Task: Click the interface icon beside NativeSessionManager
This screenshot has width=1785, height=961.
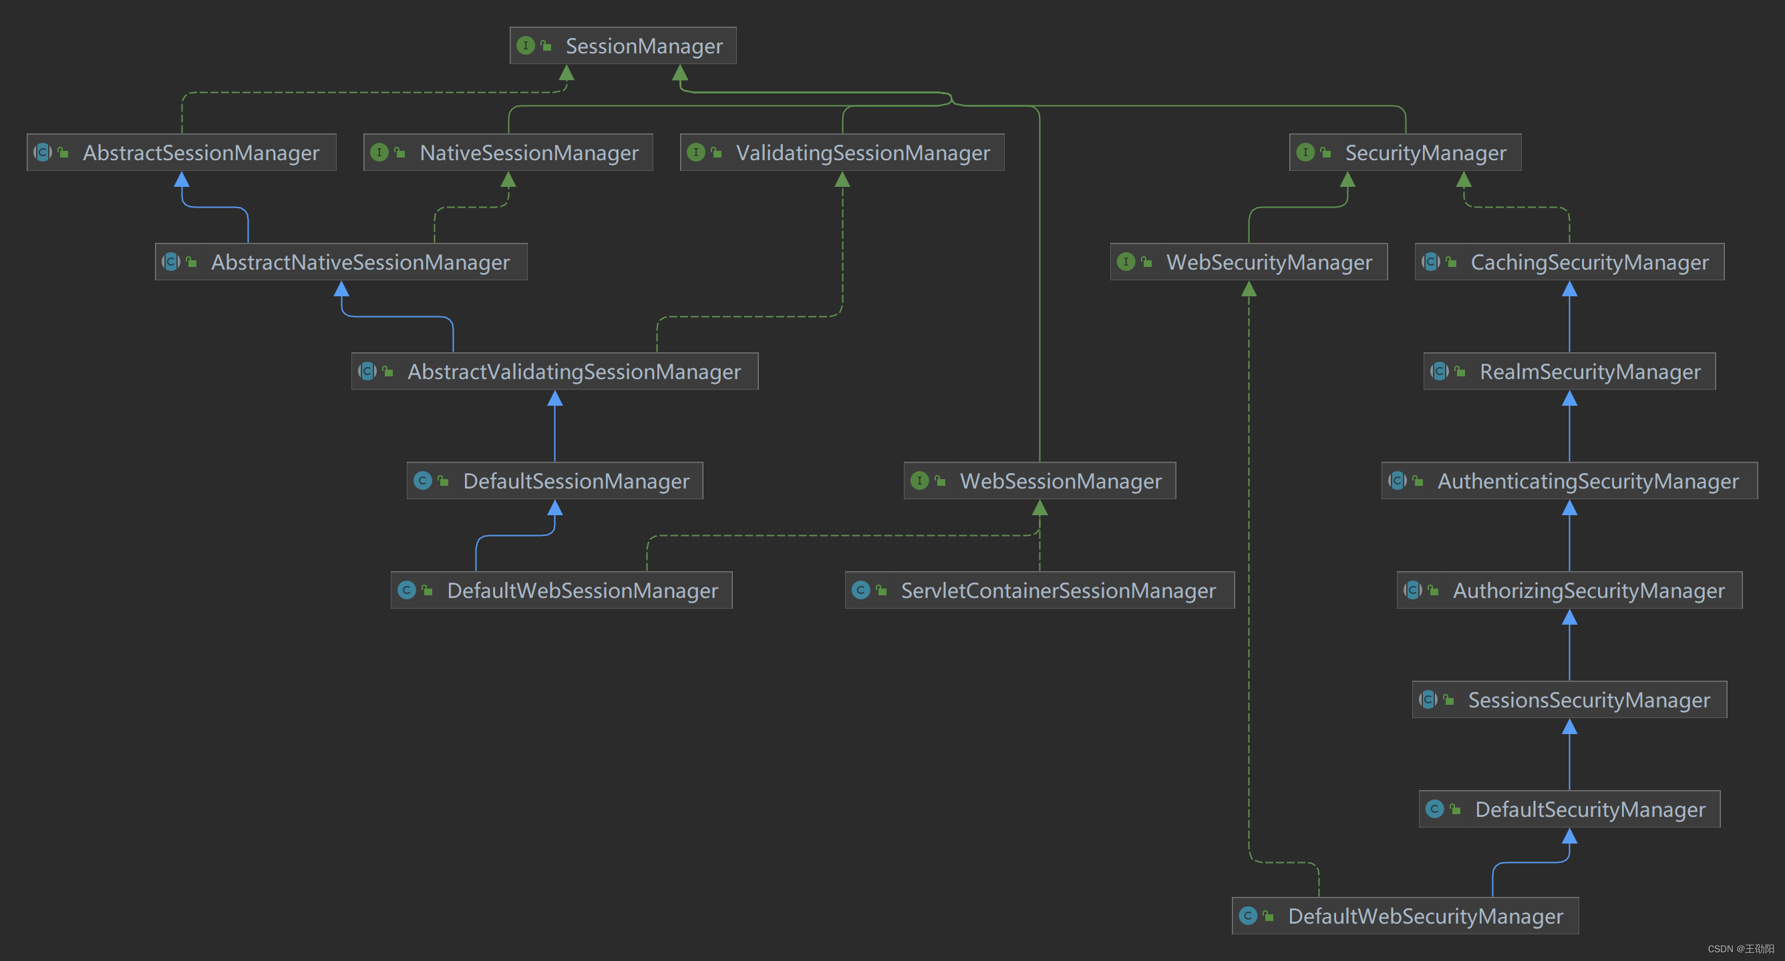Action: (379, 152)
